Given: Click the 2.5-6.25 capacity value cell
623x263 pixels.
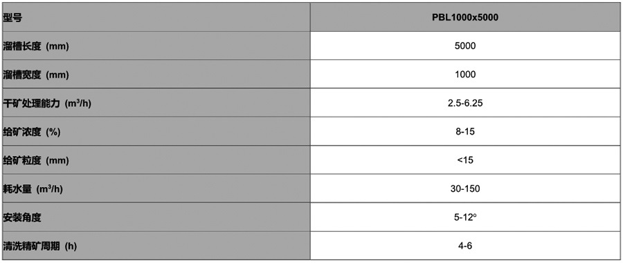Looking at the screenshot, I should coord(465,103).
